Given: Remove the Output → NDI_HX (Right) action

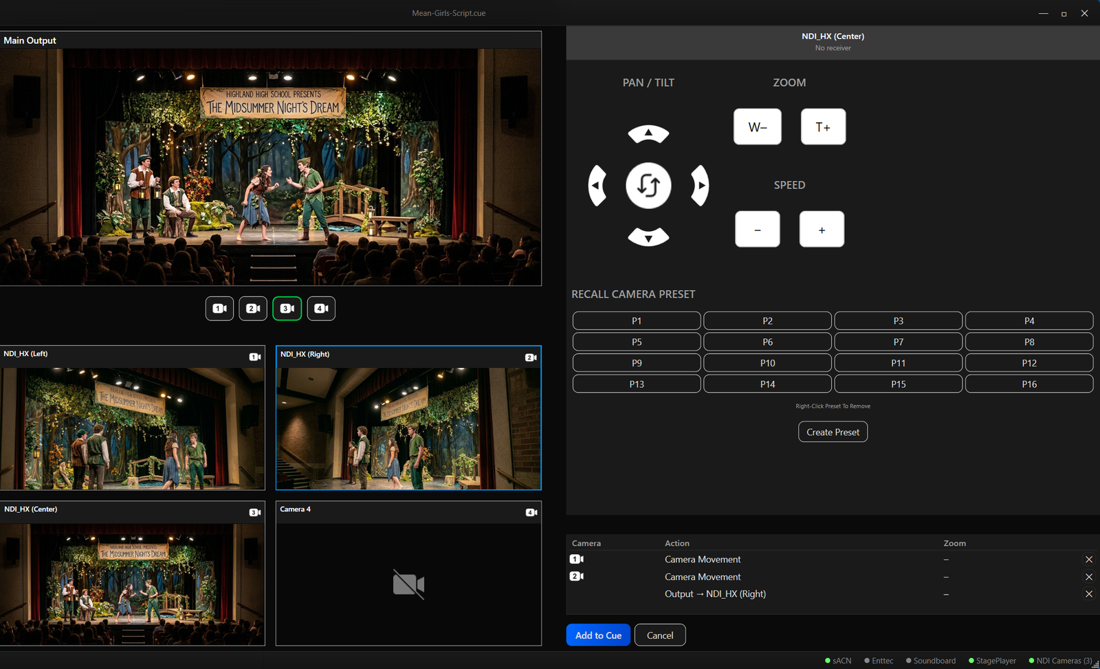Looking at the screenshot, I should (1089, 594).
